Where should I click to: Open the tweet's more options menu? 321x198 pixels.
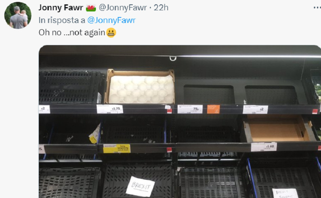(x=317, y=8)
